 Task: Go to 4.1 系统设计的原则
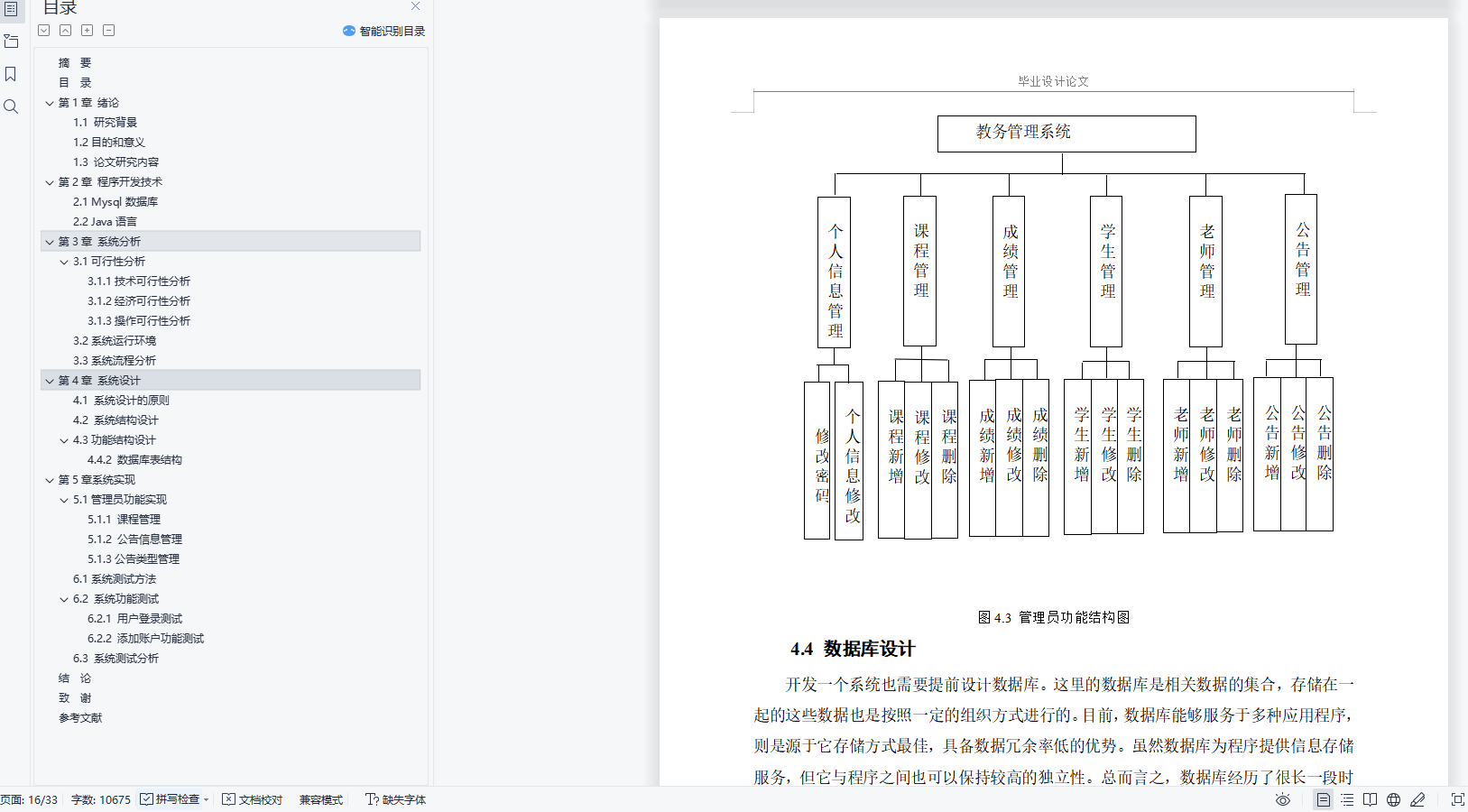[121, 401]
